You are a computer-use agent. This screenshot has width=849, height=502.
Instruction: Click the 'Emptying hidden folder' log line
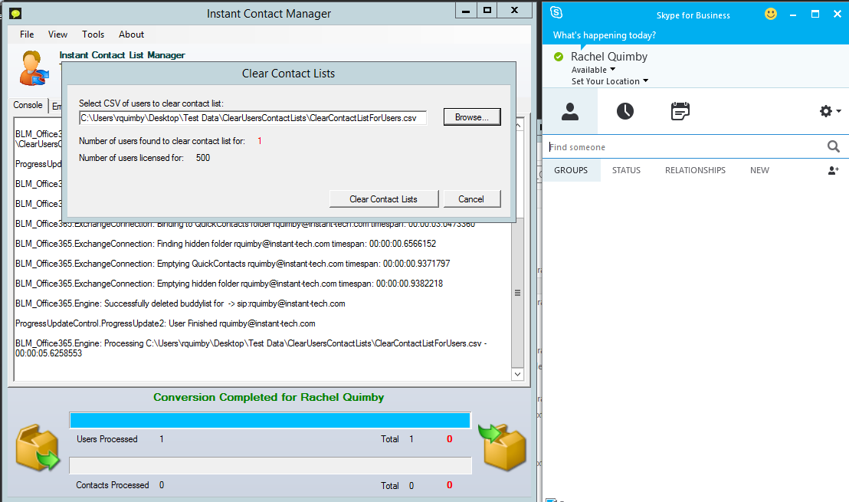point(229,284)
